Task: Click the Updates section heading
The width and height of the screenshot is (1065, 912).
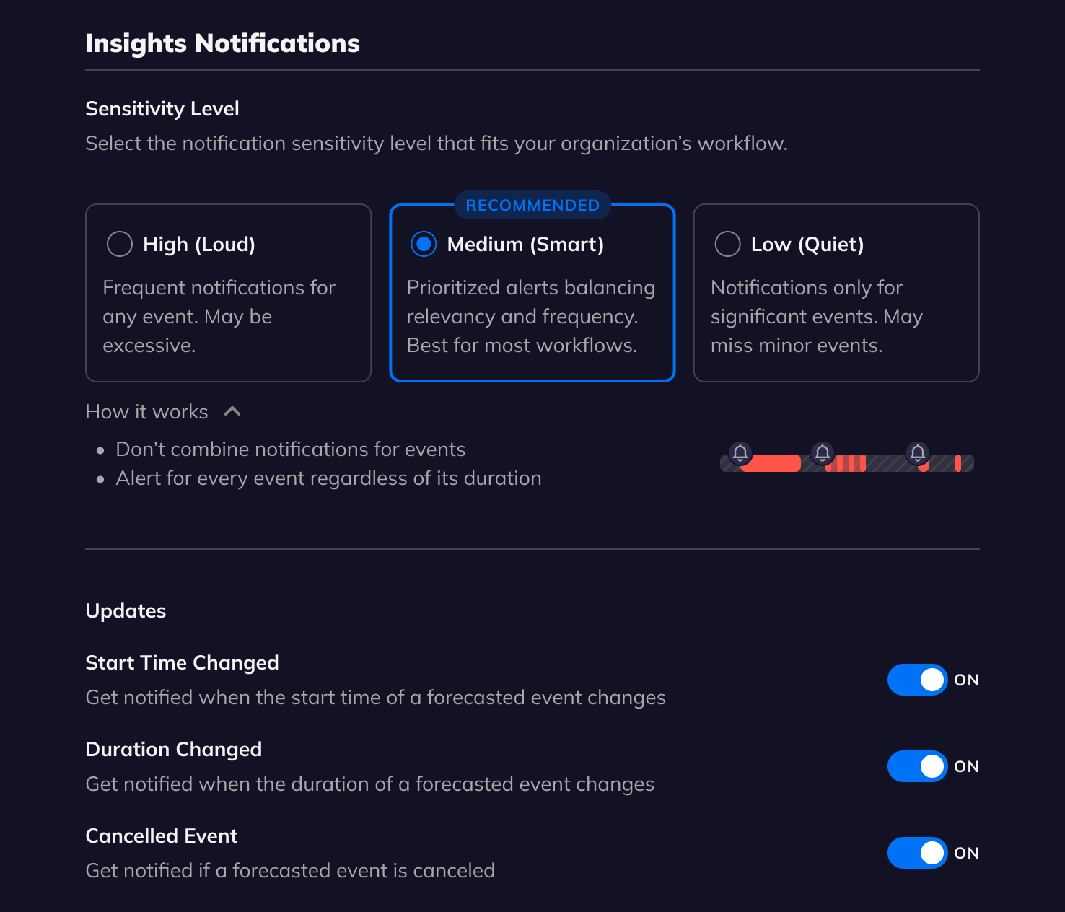Action: coord(126,610)
